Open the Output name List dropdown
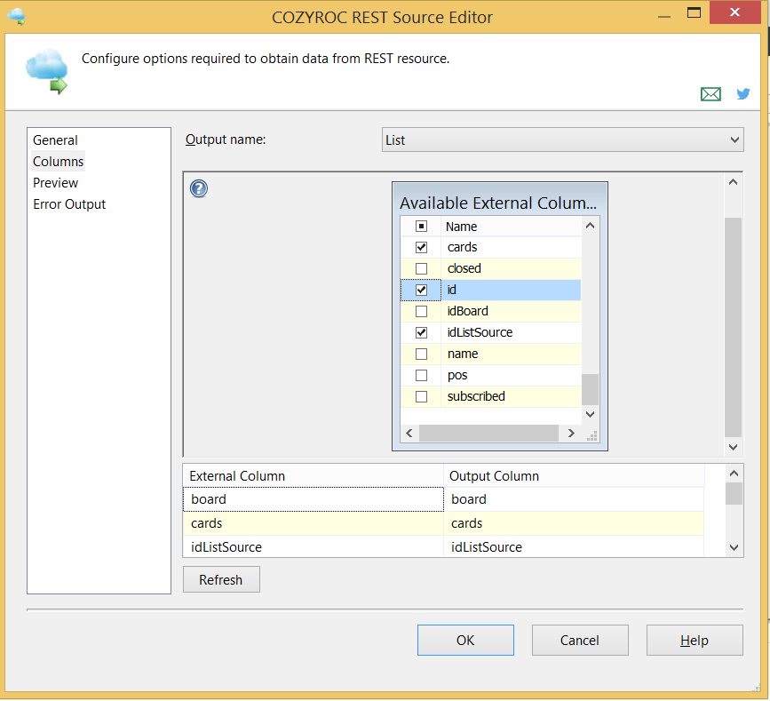This screenshot has width=770, height=701. (x=563, y=140)
